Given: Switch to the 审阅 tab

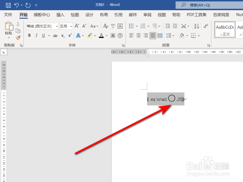Looking at the screenshot, I should tap(147, 15).
